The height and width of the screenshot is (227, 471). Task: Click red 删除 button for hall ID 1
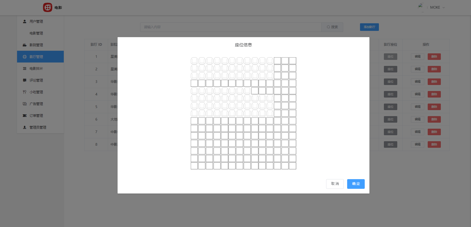click(x=434, y=56)
